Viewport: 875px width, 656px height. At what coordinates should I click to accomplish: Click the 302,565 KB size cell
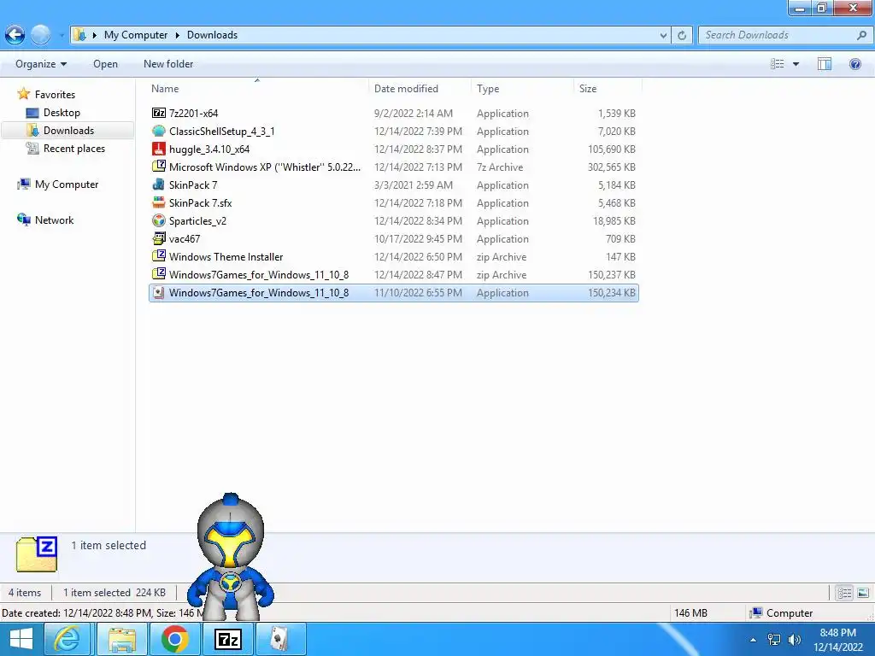[611, 167]
